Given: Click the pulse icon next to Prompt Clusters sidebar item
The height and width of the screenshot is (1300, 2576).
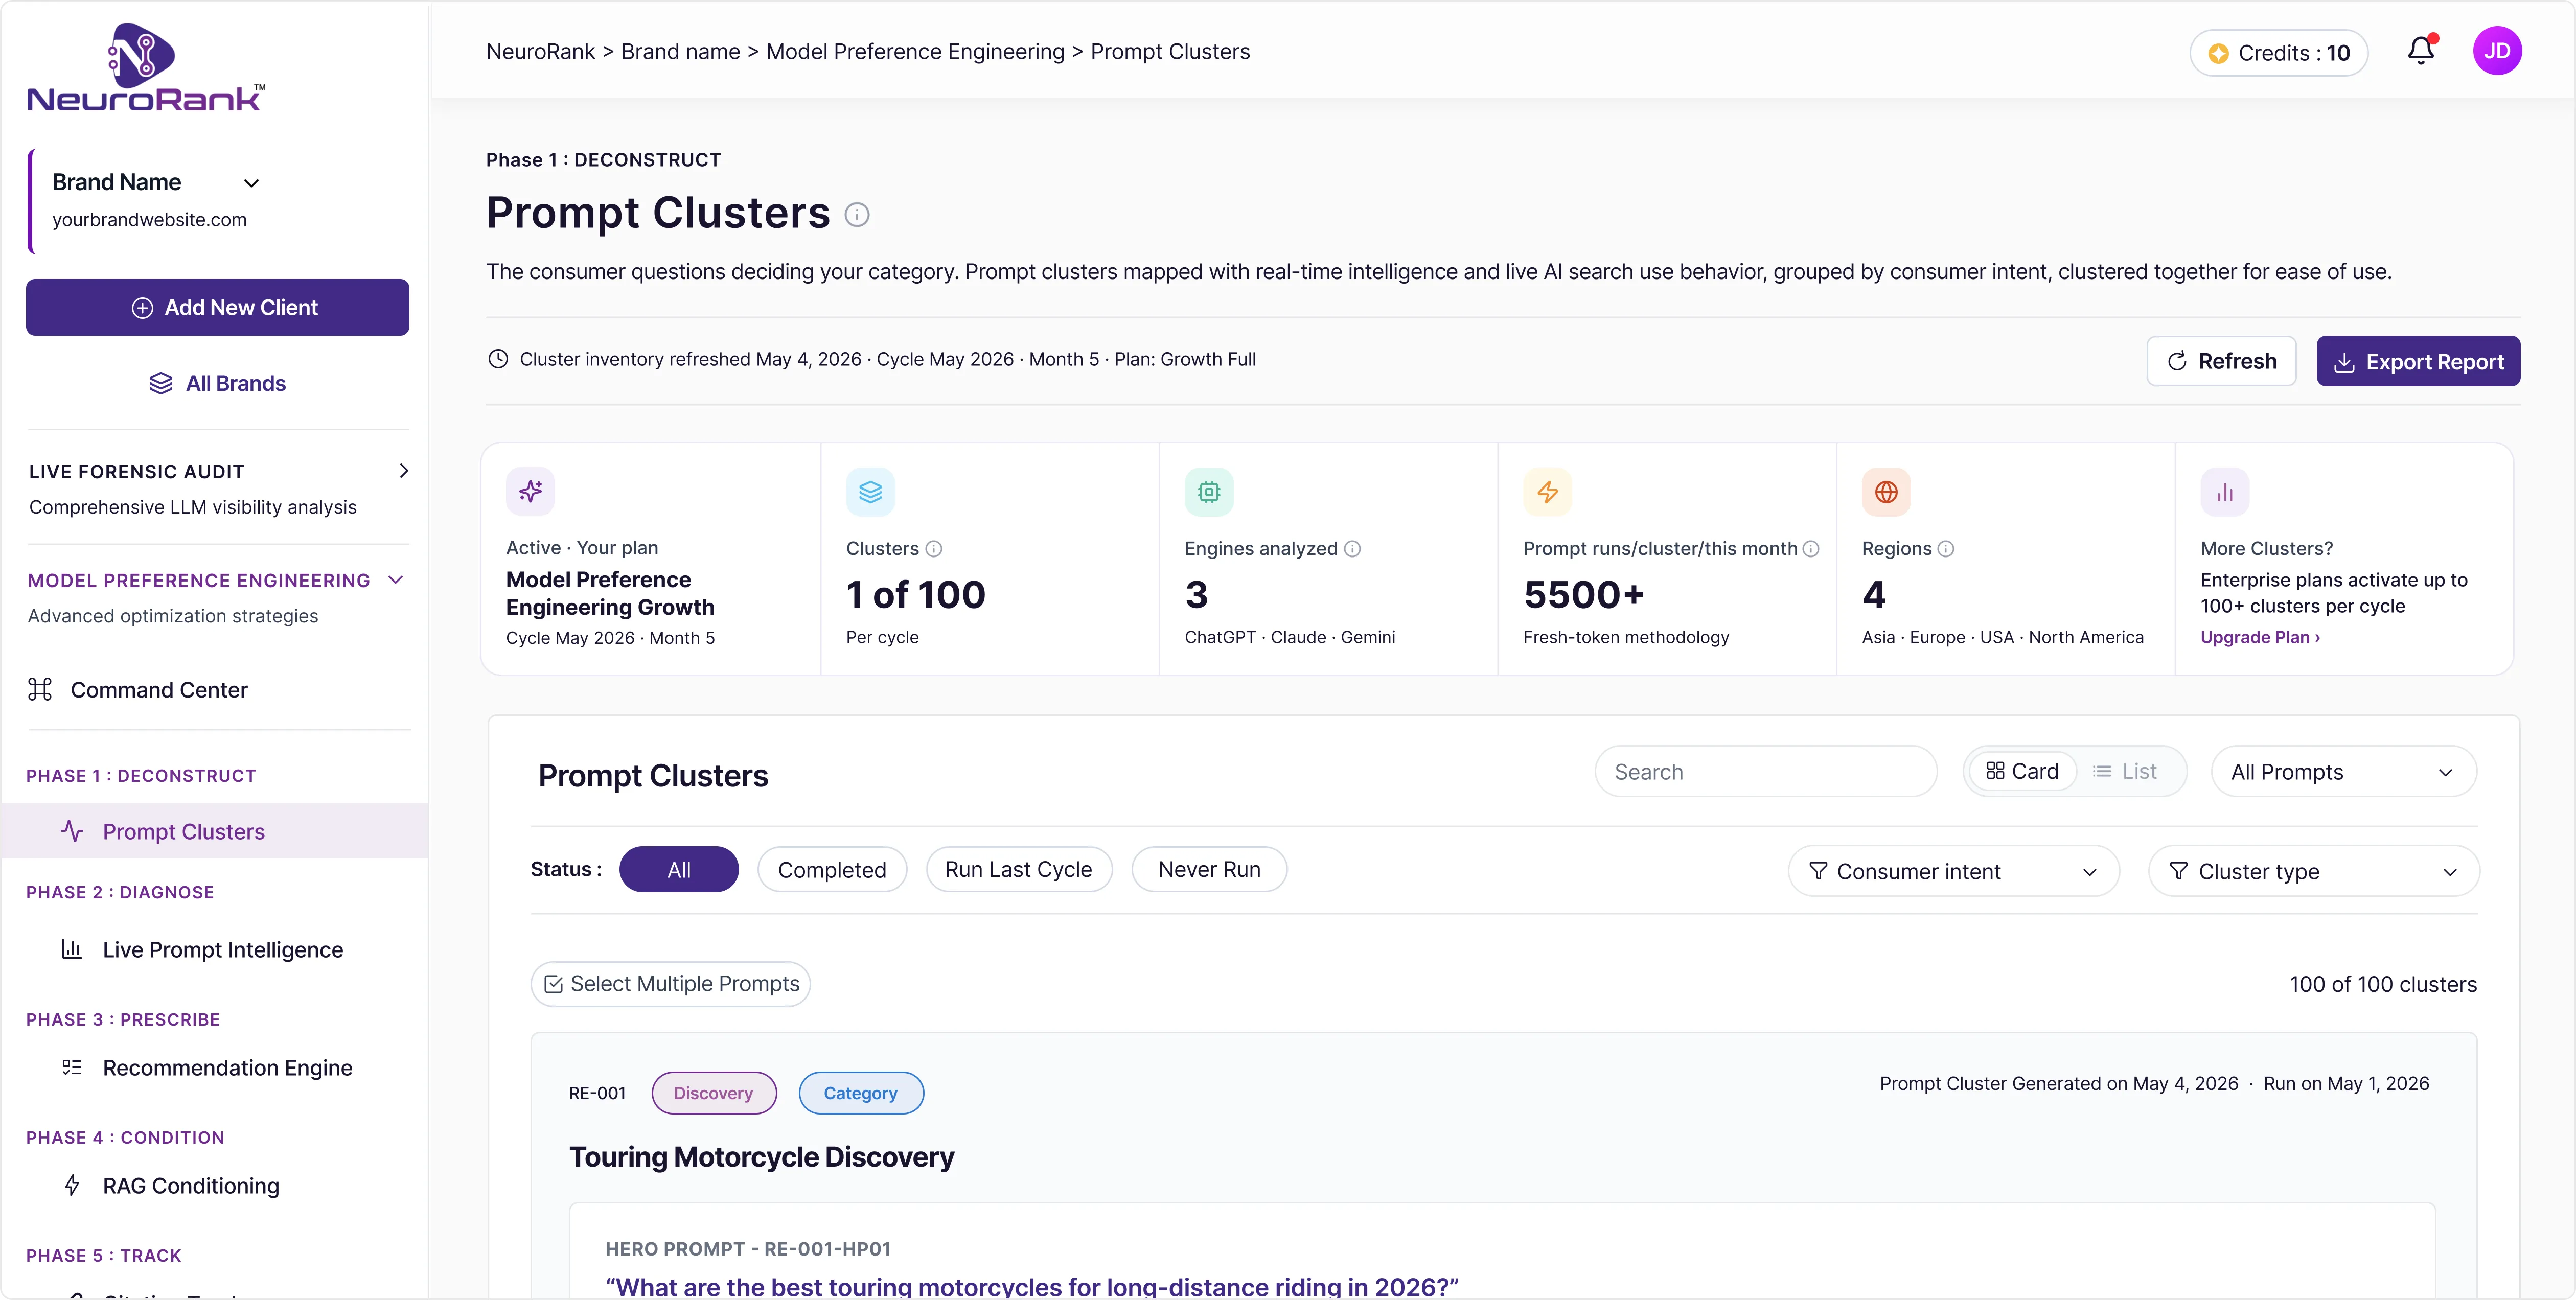Looking at the screenshot, I should 72,830.
